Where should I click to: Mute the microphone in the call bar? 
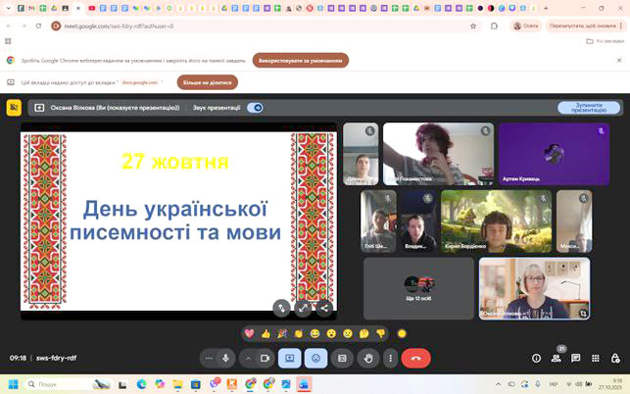tap(226, 359)
